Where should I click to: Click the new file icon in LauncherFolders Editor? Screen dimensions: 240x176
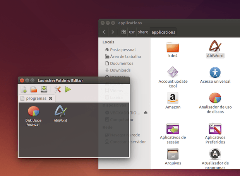coord(23,89)
